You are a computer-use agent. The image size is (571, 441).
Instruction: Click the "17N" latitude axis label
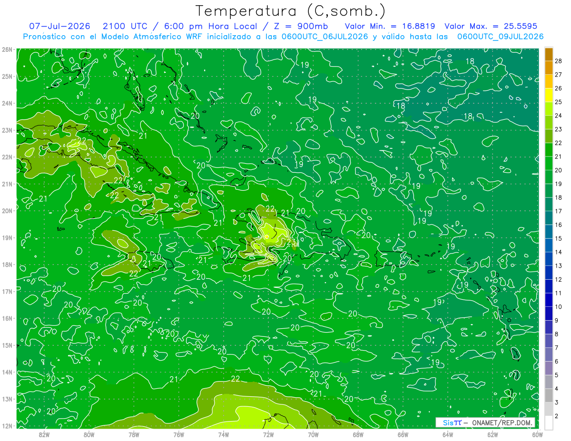(7, 291)
